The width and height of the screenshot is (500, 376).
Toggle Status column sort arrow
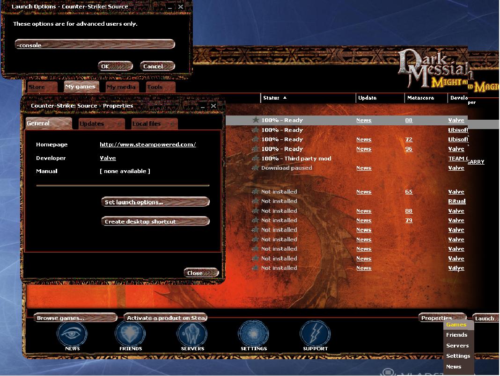(285, 97)
